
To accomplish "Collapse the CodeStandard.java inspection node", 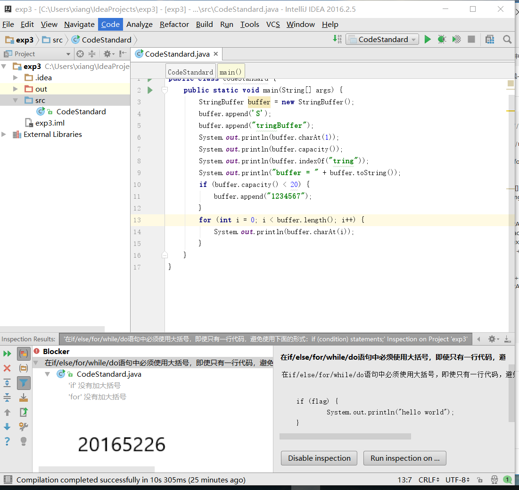I will 47,374.
